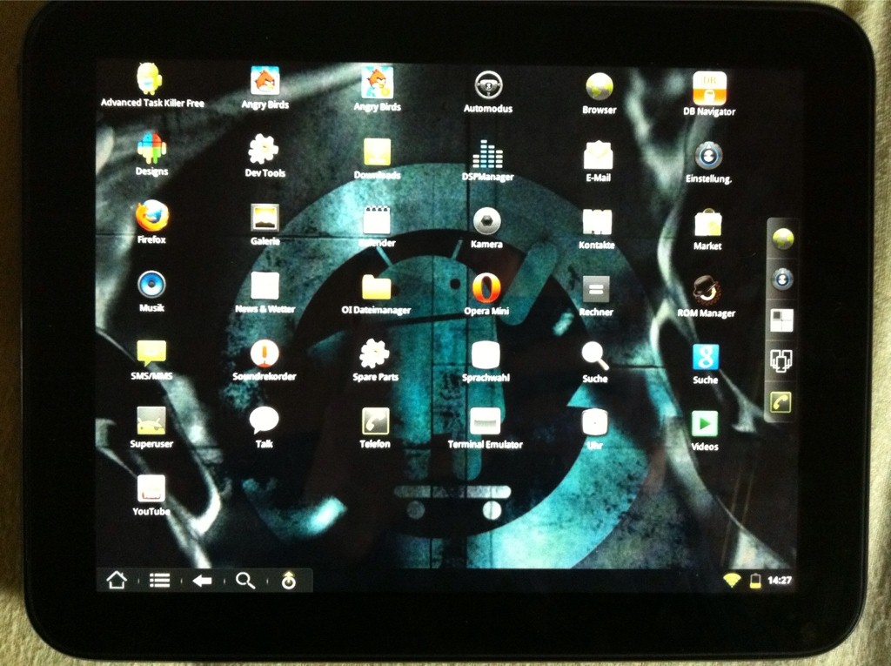Image resolution: width=891 pixels, height=666 pixels.
Task: Tap the Back arrow in navigation bar
Action: 202,581
